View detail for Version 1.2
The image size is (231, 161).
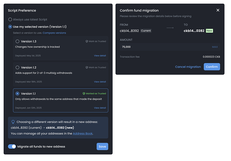[100, 82]
